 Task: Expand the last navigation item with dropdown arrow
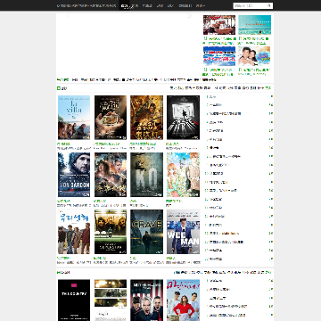(x=201, y=5)
